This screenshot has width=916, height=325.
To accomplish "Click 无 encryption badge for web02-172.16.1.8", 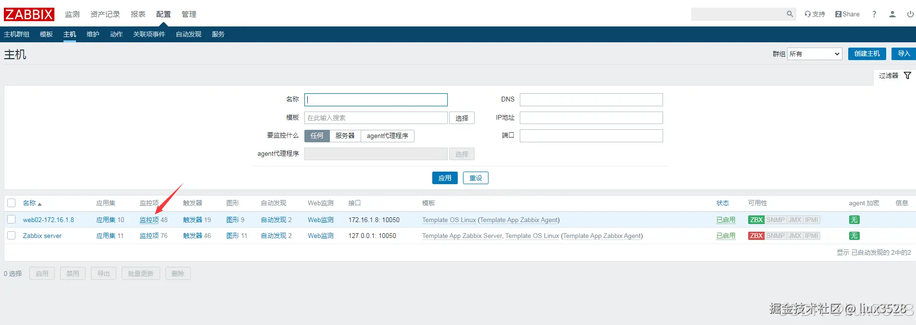I will tap(854, 220).
